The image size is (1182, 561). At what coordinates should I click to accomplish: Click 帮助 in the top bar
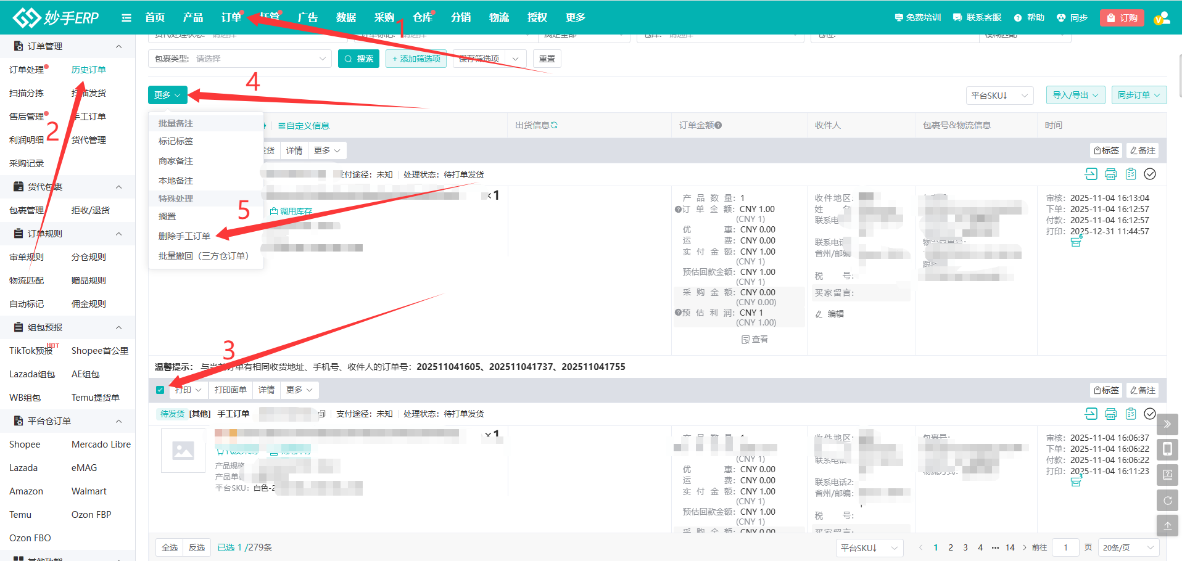tap(1029, 18)
